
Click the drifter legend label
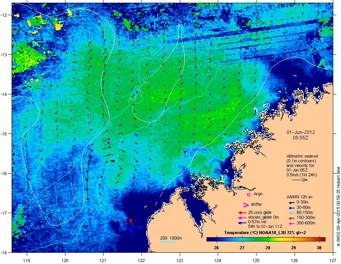pyautogui.click(x=257, y=204)
